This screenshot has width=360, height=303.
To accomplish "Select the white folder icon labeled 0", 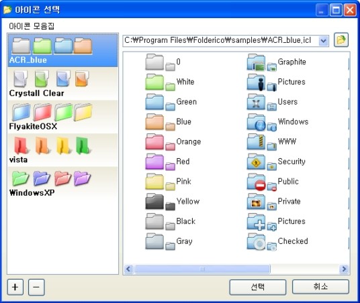I will [154, 62].
